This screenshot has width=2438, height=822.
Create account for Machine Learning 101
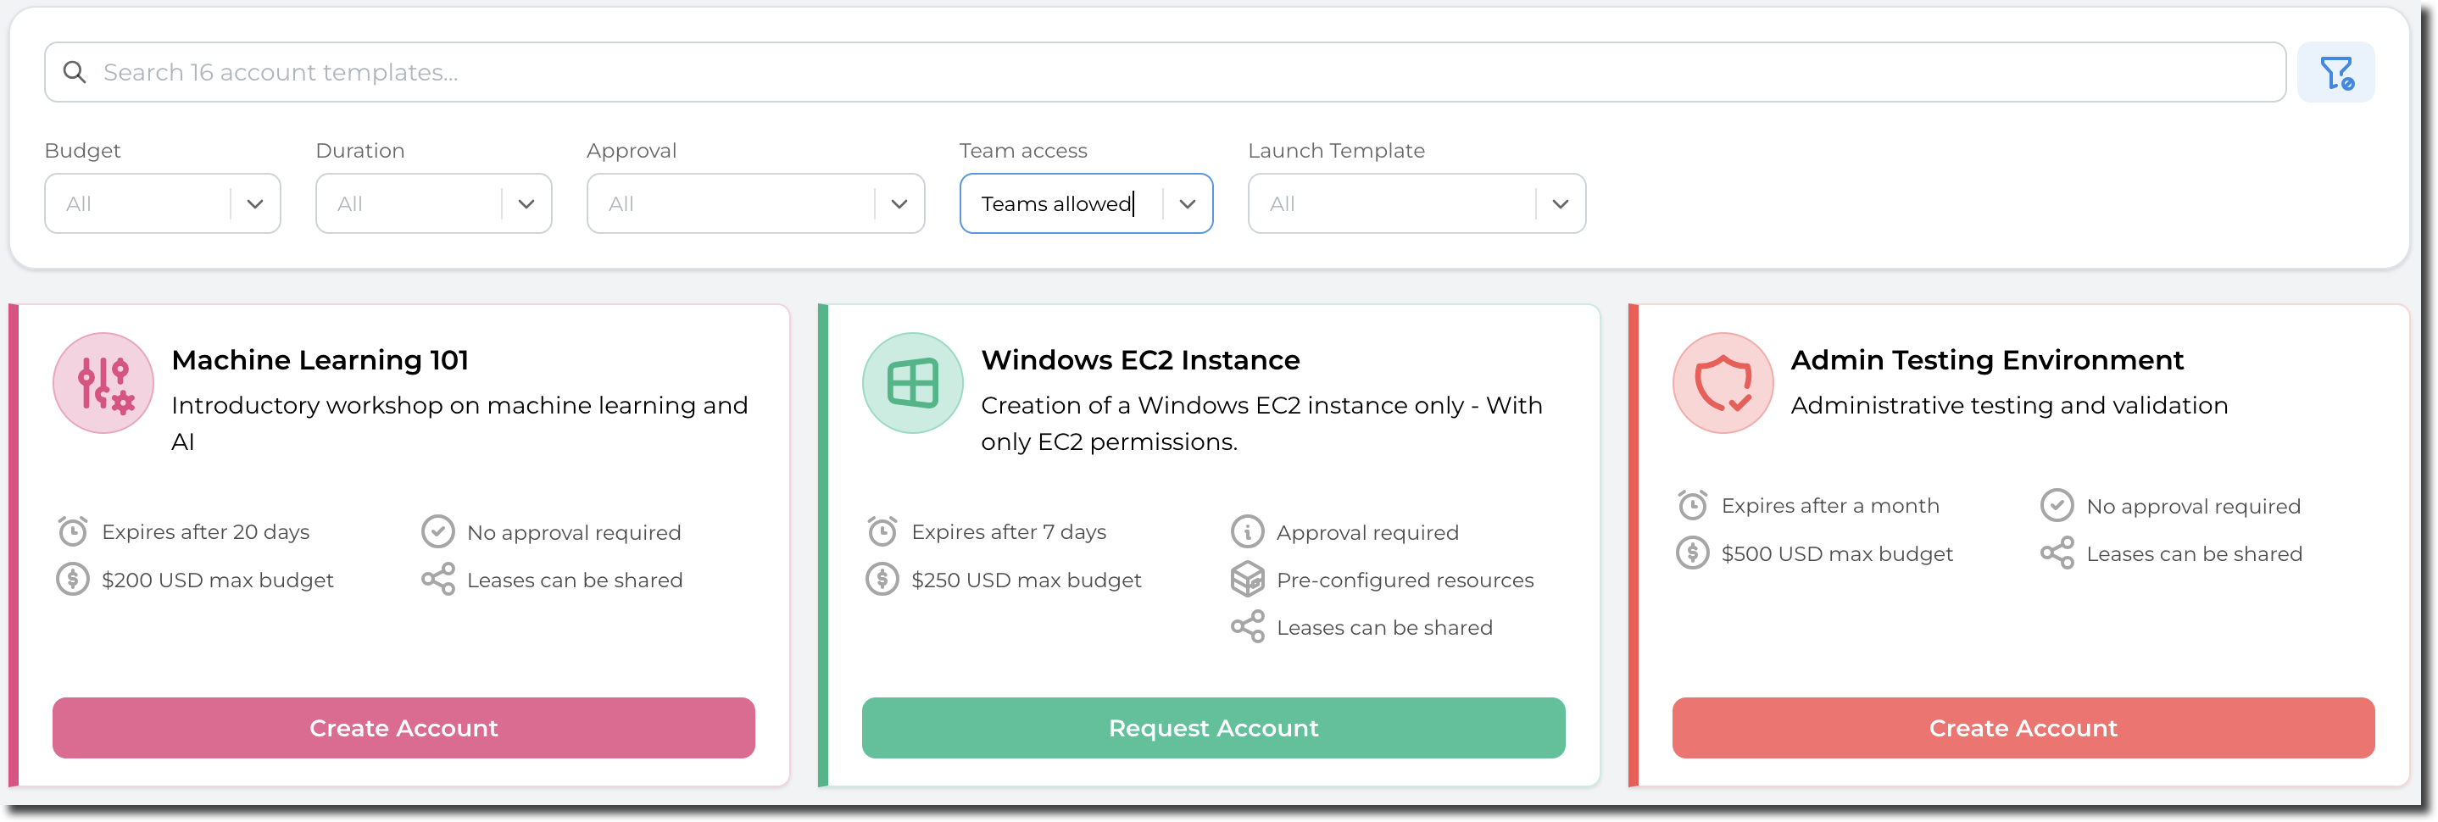point(404,727)
